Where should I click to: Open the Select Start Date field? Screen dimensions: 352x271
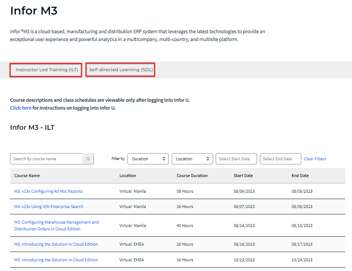[x=236, y=159]
